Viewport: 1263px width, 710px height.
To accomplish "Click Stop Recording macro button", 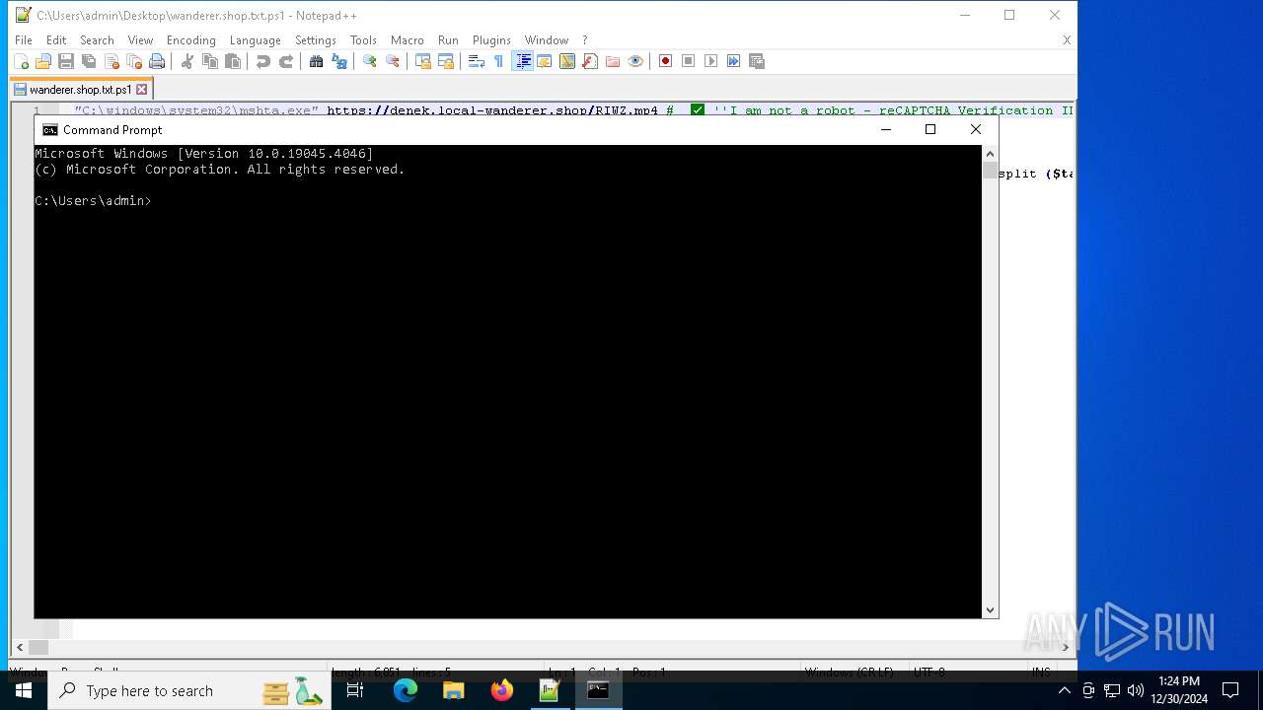I will [689, 61].
